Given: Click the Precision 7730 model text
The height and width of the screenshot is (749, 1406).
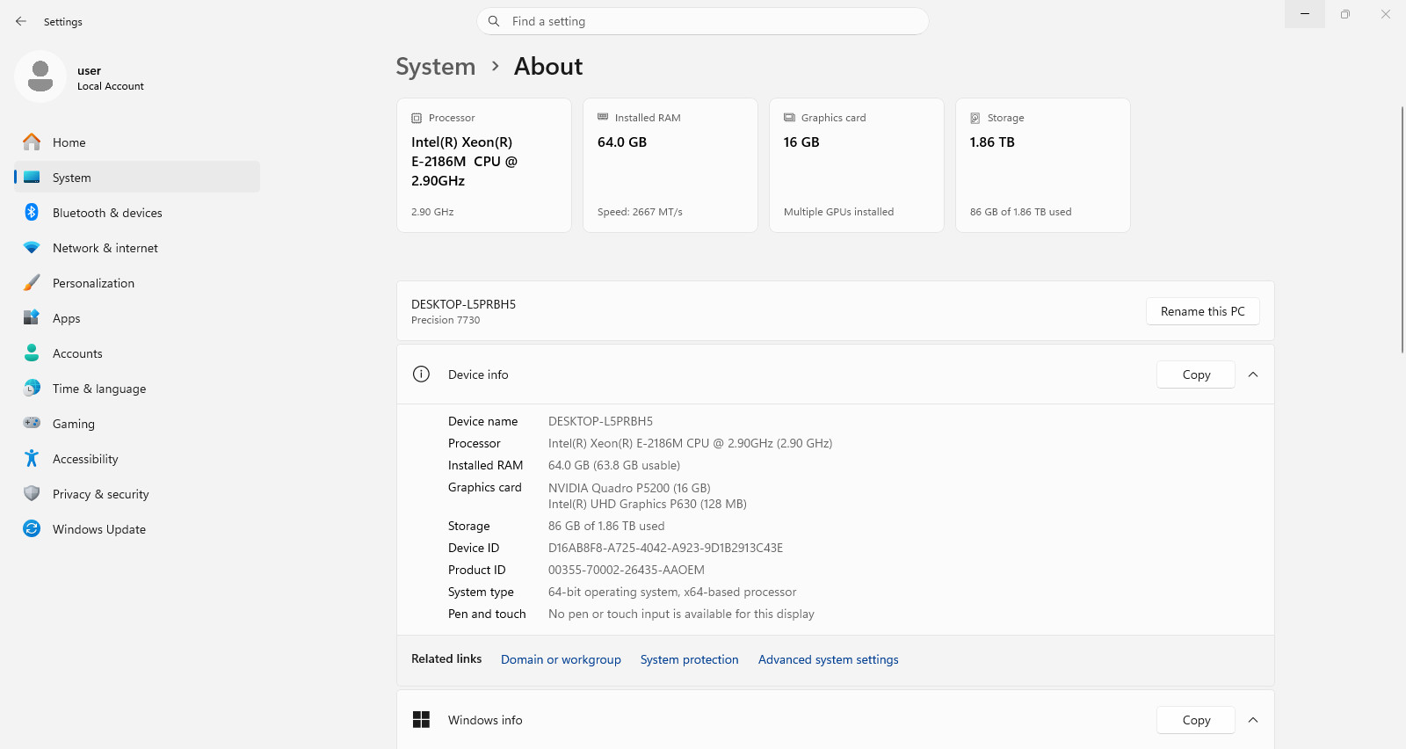Looking at the screenshot, I should [x=446, y=320].
